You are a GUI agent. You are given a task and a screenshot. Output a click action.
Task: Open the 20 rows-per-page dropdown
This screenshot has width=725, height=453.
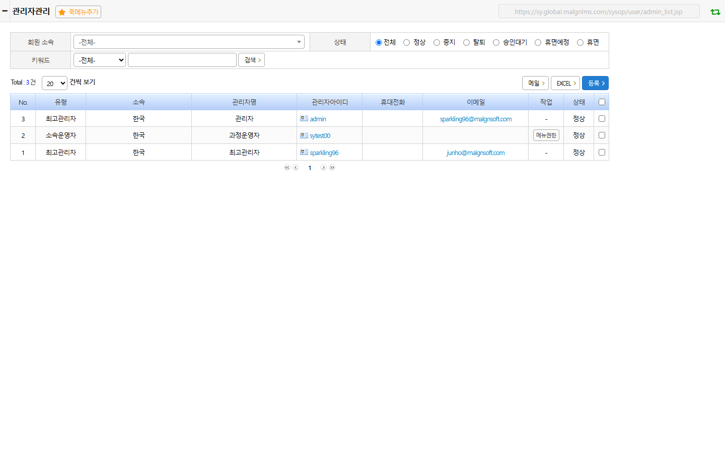[x=54, y=83]
